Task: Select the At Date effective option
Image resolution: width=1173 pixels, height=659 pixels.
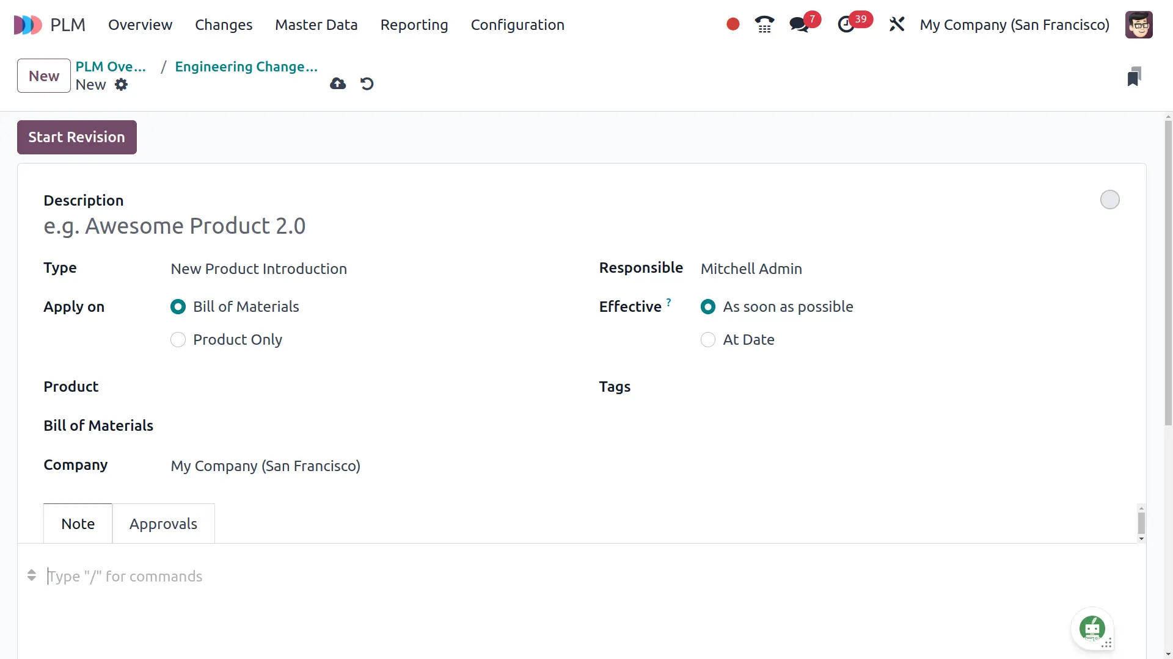Action: (x=708, y=340)
